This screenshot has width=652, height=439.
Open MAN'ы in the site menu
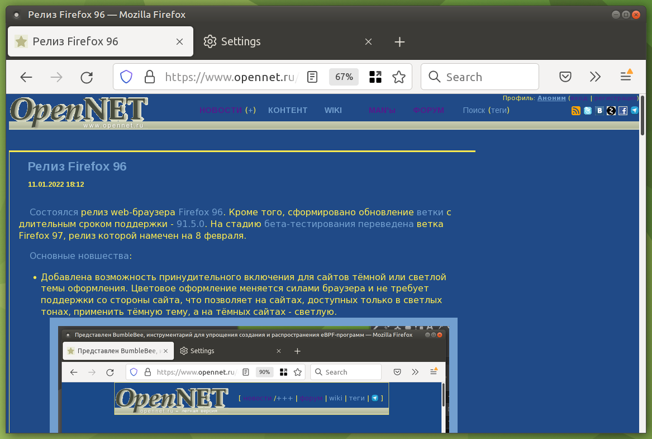tap(382, 110)
